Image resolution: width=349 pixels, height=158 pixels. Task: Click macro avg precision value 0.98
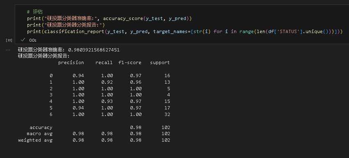point(78,134)
